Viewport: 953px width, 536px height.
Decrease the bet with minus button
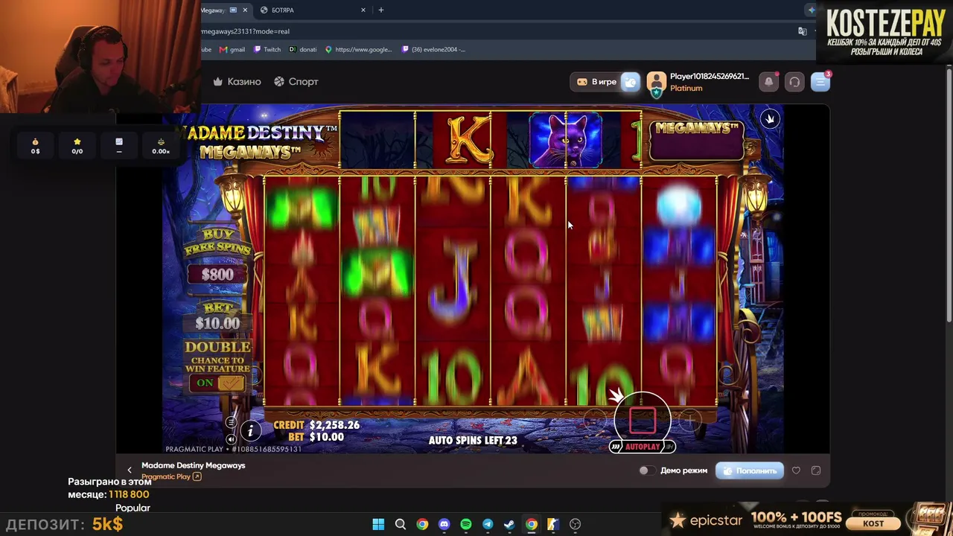tap(596, 422)
